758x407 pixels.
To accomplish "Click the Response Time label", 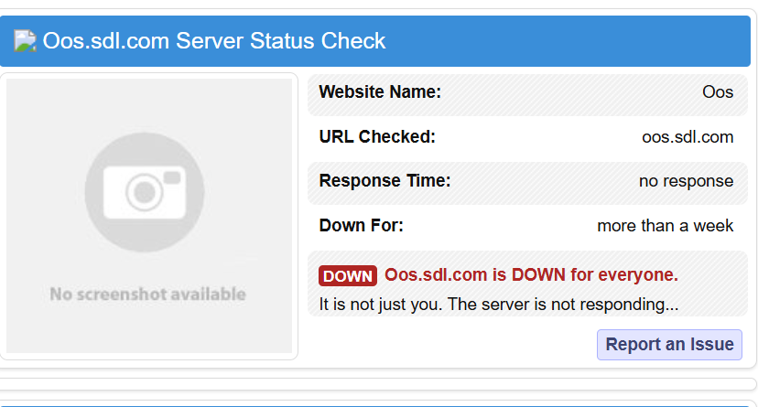I will [384, 180].
